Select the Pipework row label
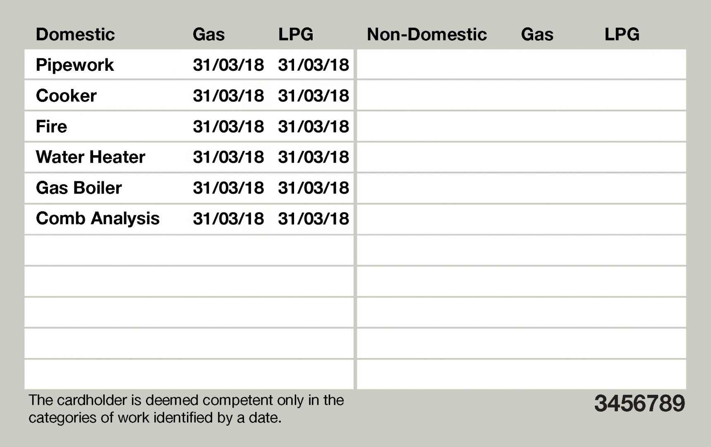The width and height of the screenshot is (711, 447). (x=75, y=65)
